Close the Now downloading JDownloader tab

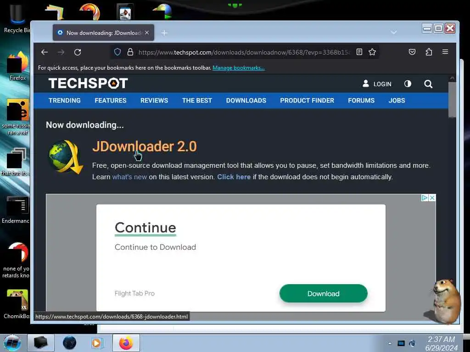(147, 33)
